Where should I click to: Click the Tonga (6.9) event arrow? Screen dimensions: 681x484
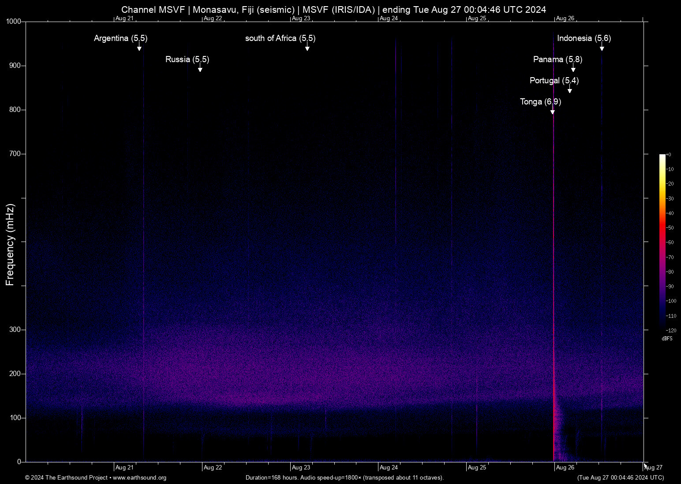(x=553, y=110)
